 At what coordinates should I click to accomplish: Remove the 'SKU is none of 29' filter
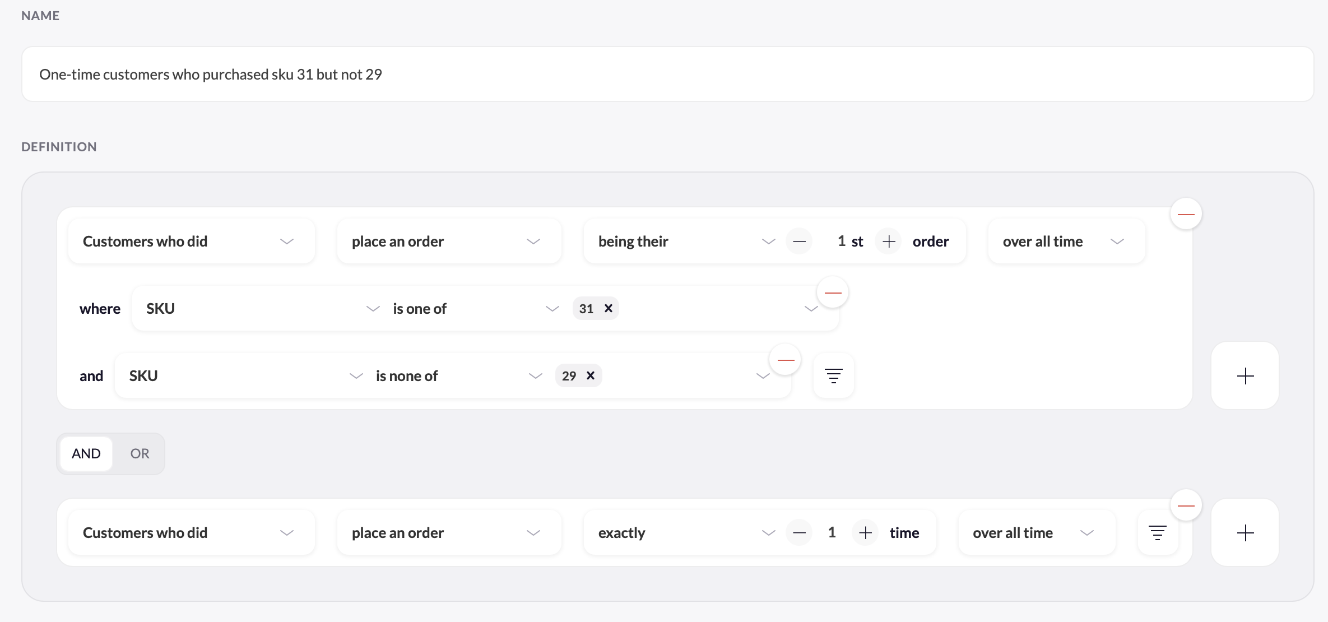pyautogui.click(x=786, y=360)
